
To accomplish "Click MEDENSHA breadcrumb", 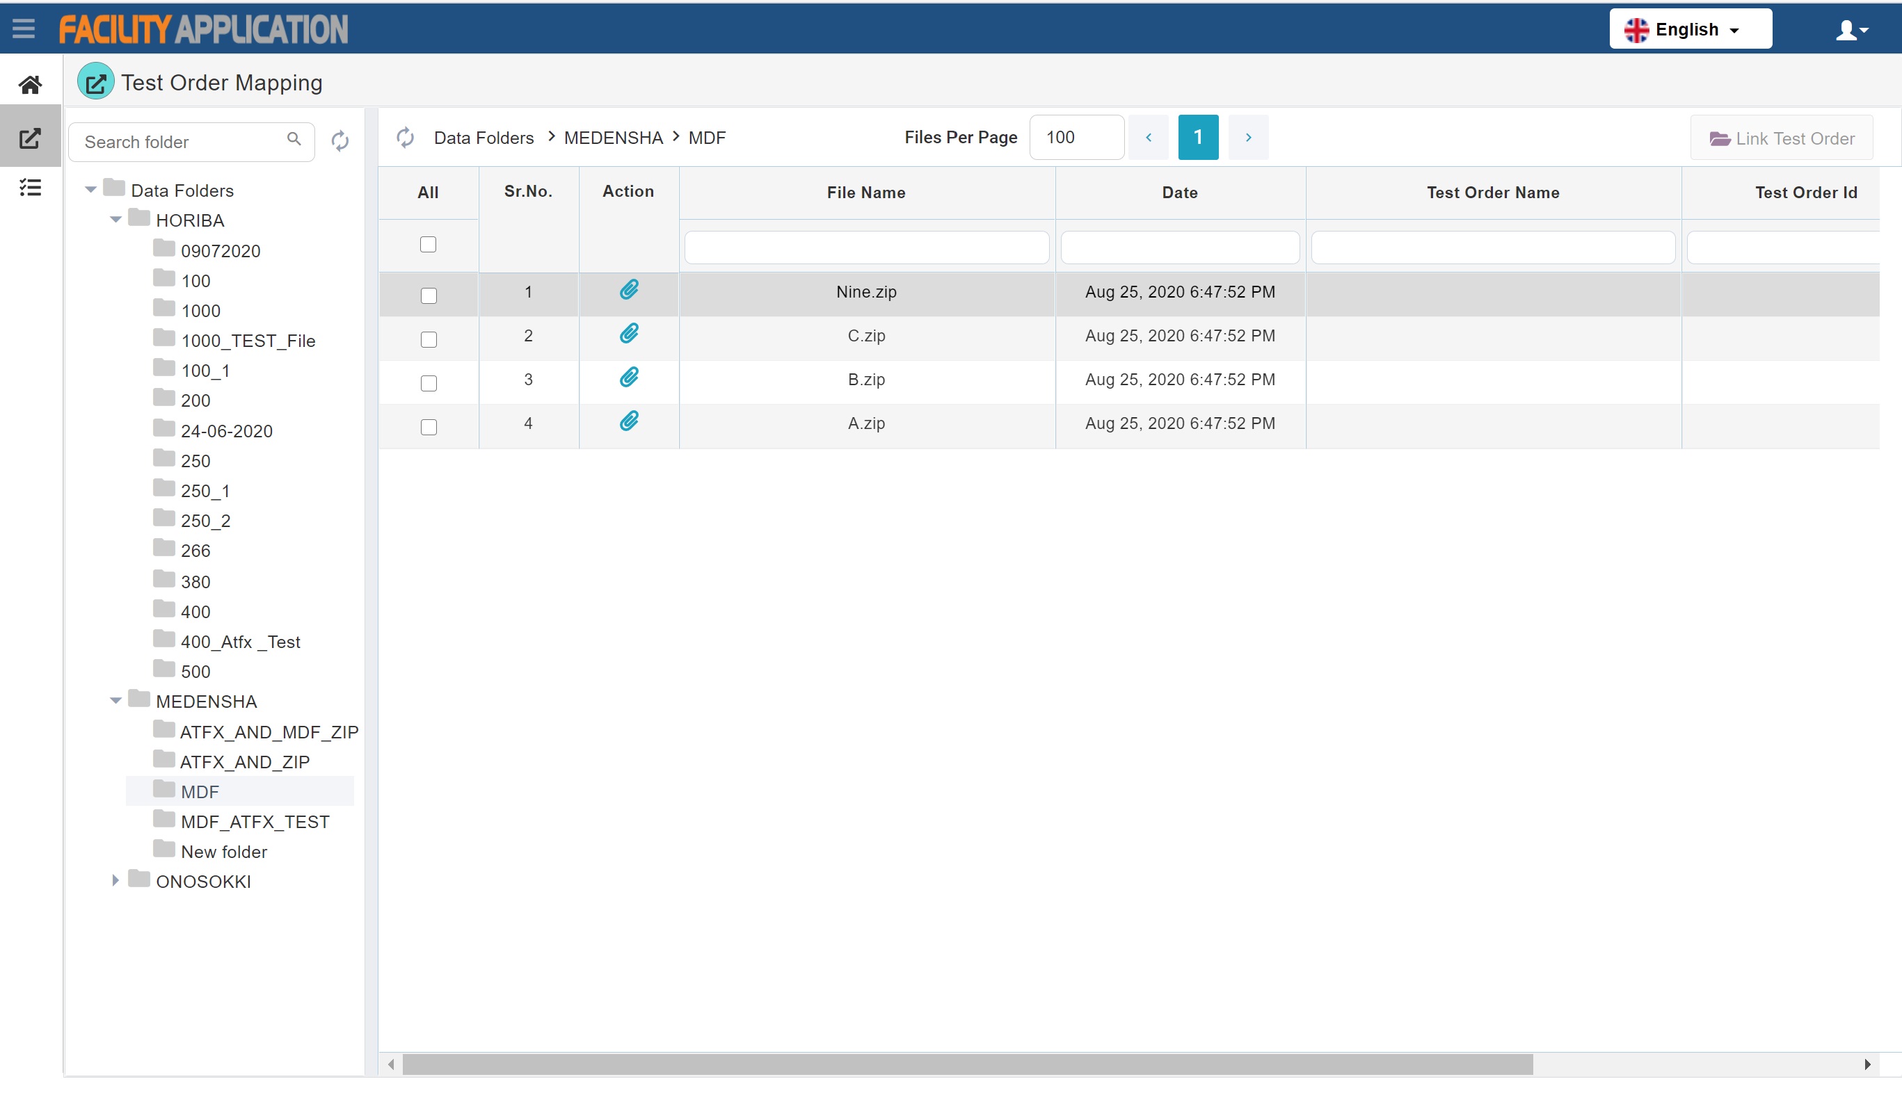I will (613, 138).
